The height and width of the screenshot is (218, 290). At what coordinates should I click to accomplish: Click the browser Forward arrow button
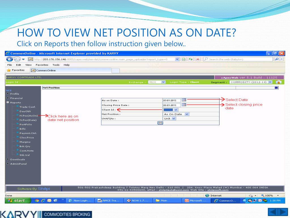(17, 59)
